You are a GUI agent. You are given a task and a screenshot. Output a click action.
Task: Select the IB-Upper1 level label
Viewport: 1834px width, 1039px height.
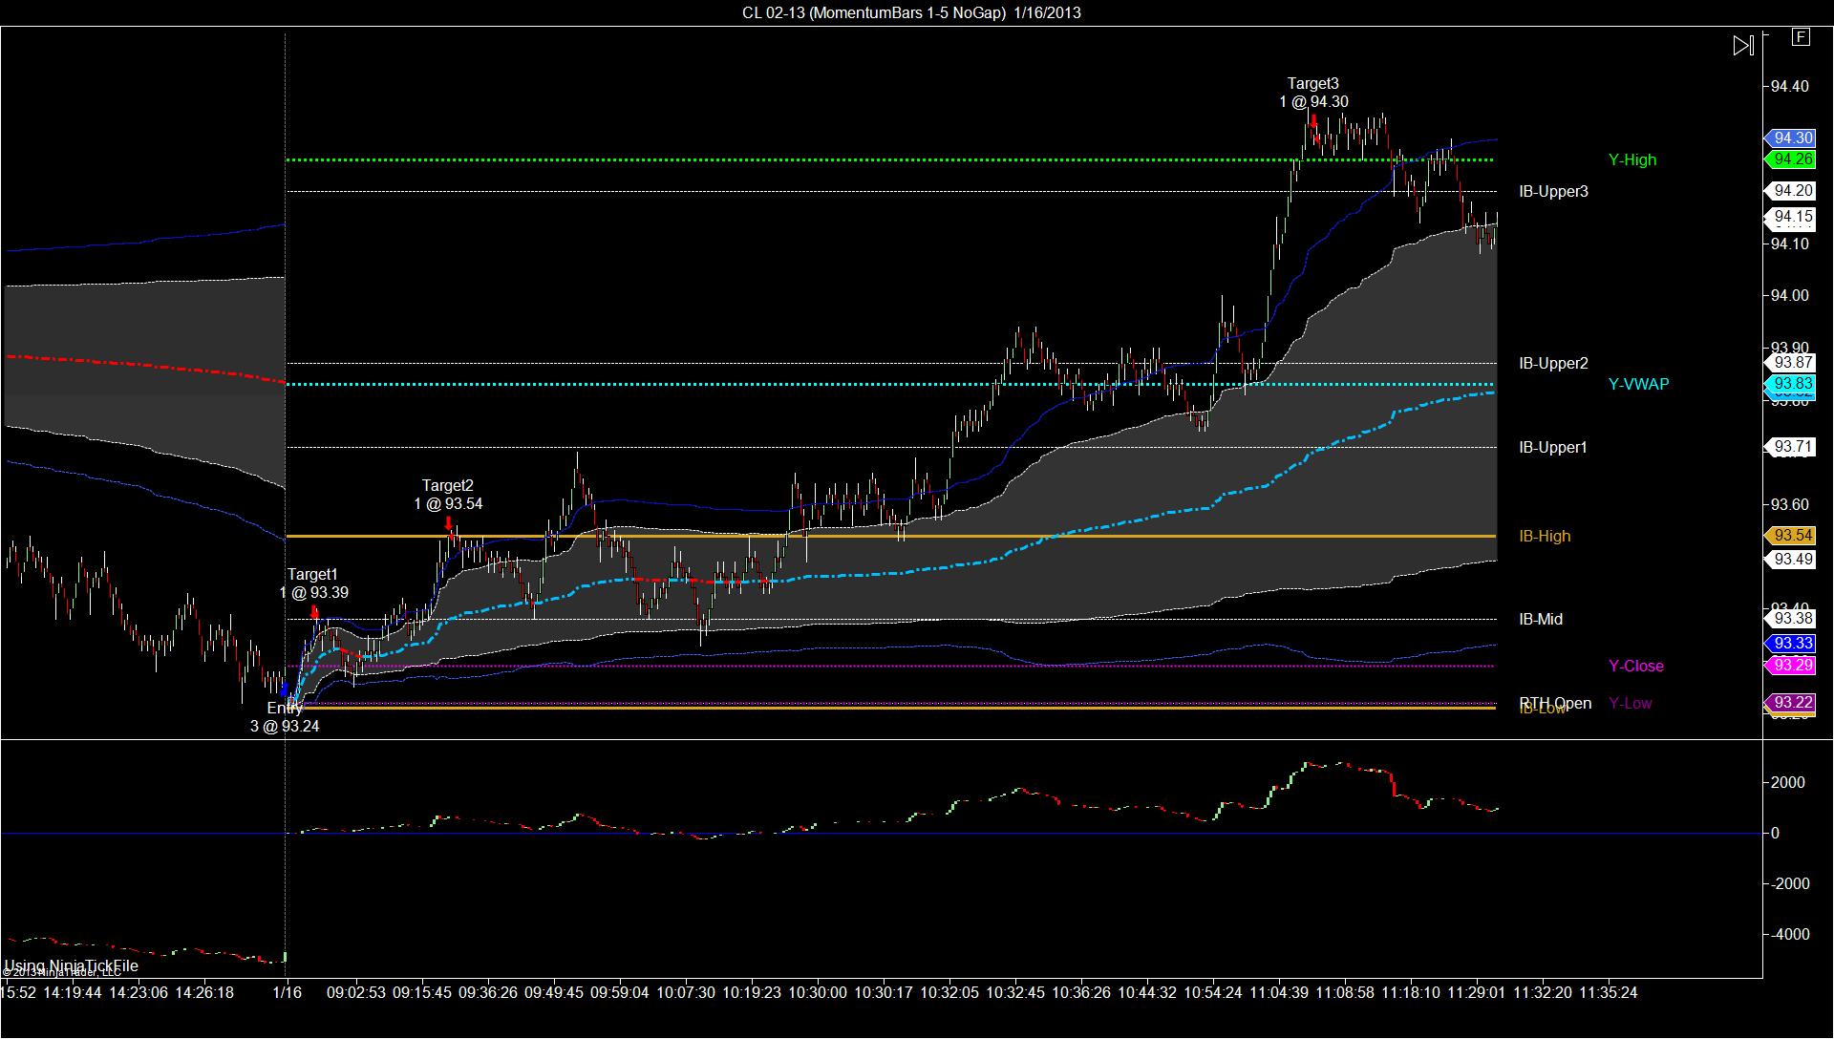pyautogui.click(x=1553, y=447)
